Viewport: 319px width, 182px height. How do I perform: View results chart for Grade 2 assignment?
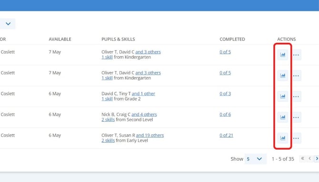pos(283,96)
